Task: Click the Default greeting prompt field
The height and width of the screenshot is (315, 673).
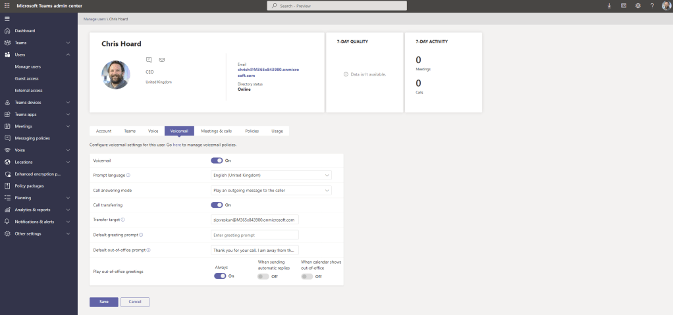Action: coord(254,235)
